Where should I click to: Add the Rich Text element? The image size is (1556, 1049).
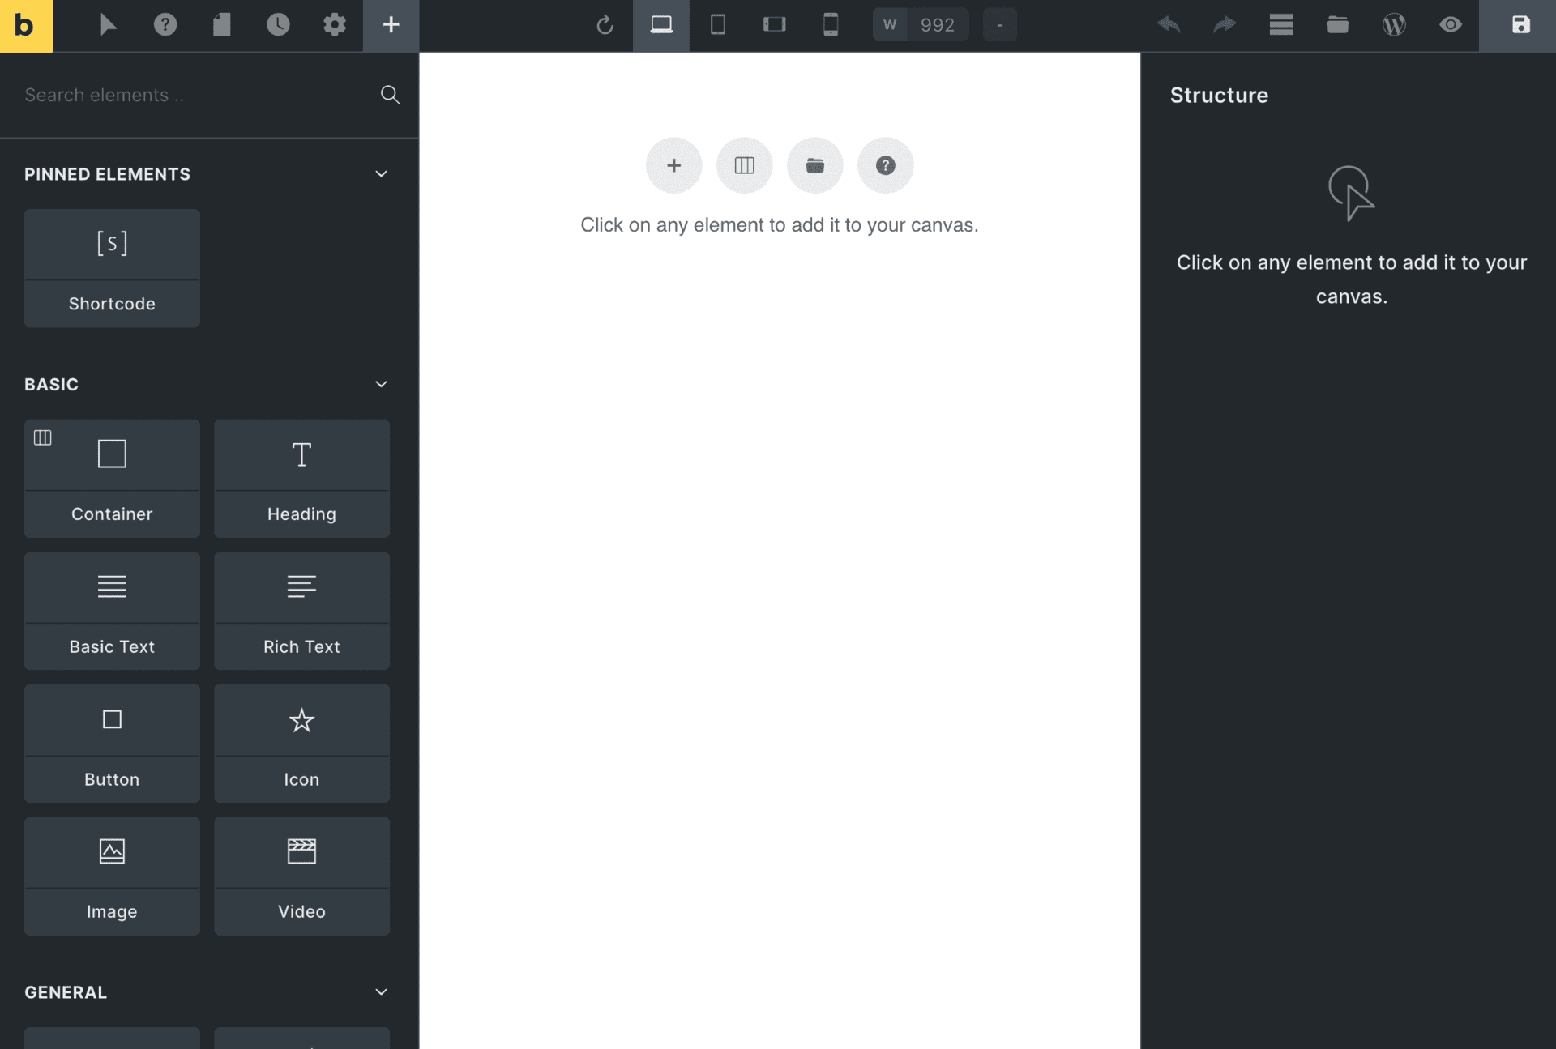[x=301, y=611]
